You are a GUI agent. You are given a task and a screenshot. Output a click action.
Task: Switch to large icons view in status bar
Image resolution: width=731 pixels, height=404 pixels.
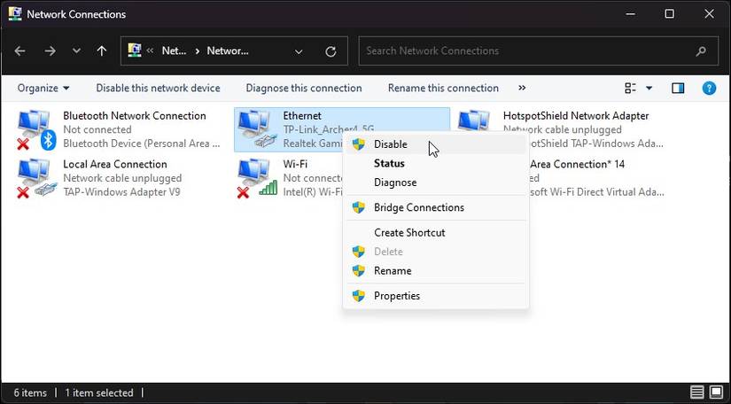click(x=716, y=392)
